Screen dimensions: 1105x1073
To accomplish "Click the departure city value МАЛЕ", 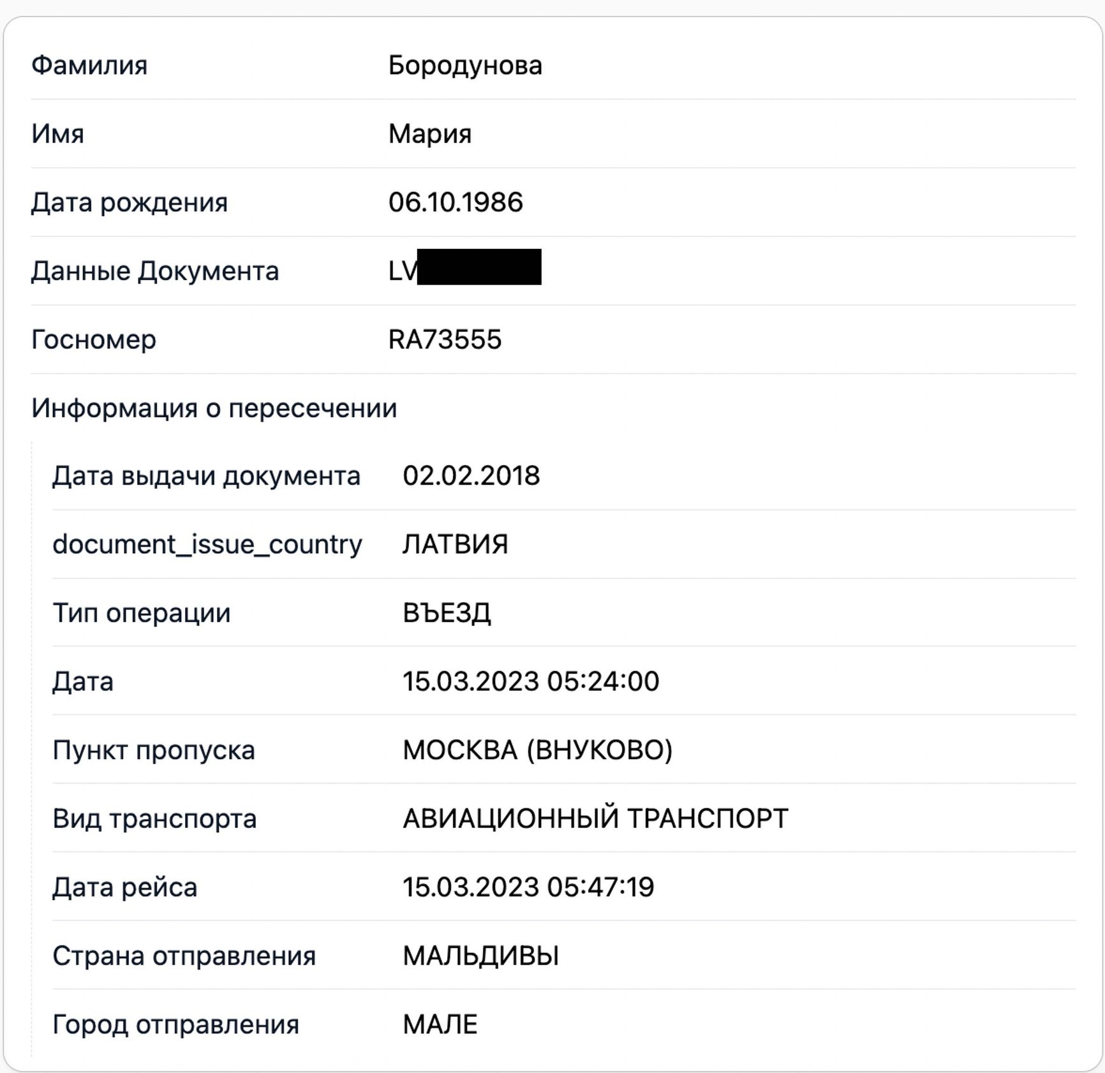I will (x=440, y=1025).
